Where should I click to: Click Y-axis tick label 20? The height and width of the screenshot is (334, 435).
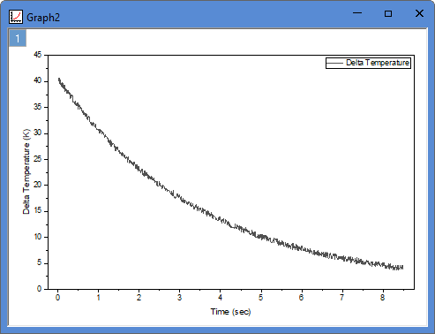[38, 185]
